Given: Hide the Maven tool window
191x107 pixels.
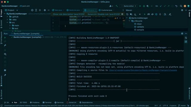Looking at the screenshot, I should click(x=186, y=10).
